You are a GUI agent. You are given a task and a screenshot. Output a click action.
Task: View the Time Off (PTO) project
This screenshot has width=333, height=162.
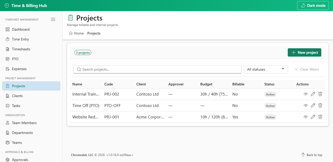(x=306, y=105)
